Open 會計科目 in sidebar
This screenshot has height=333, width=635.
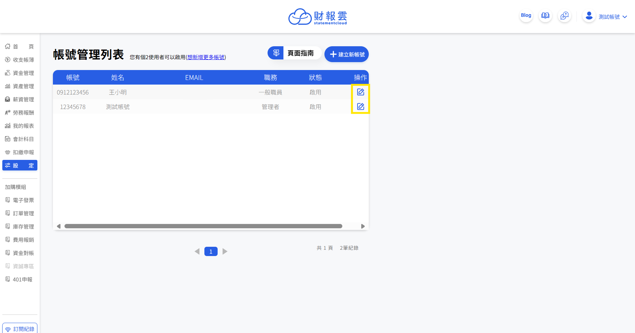(x=20, y=139)
